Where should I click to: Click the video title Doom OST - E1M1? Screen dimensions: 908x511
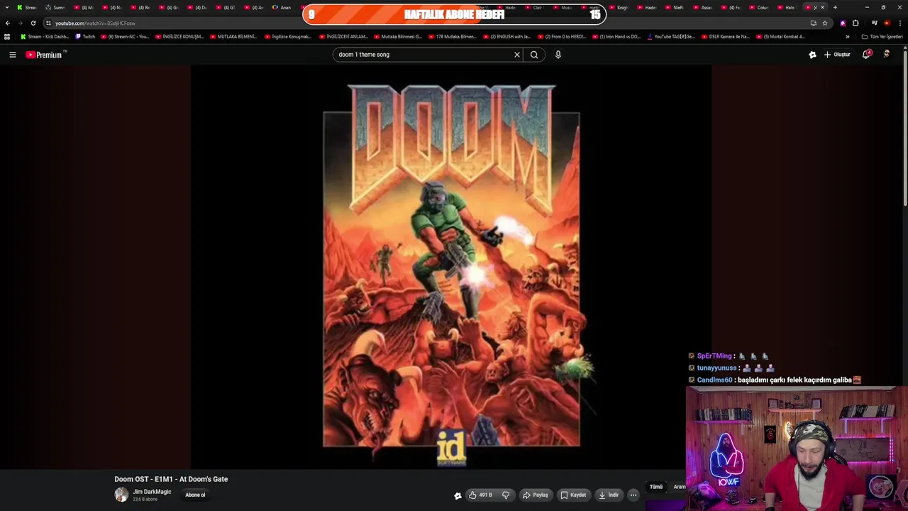(x=171, y=479)
